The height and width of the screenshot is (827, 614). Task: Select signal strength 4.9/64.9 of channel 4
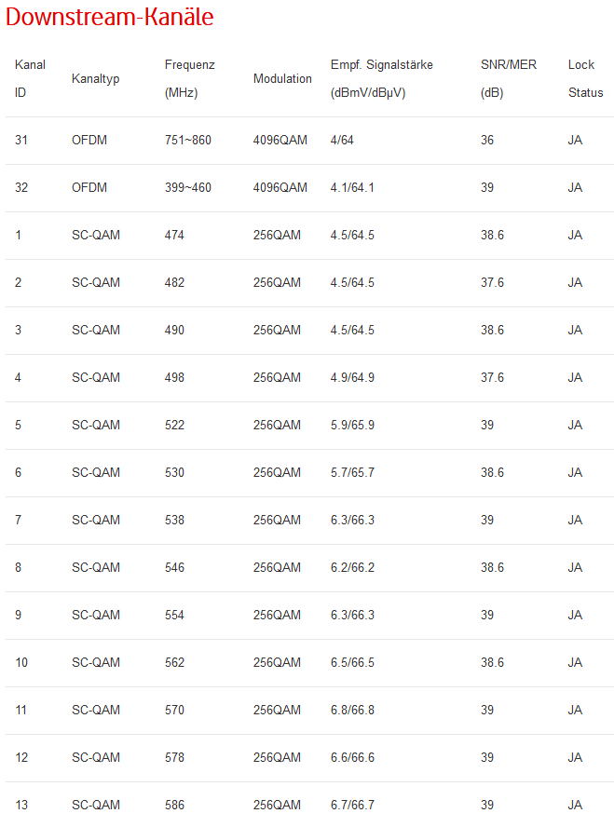(x=352, y=378)
